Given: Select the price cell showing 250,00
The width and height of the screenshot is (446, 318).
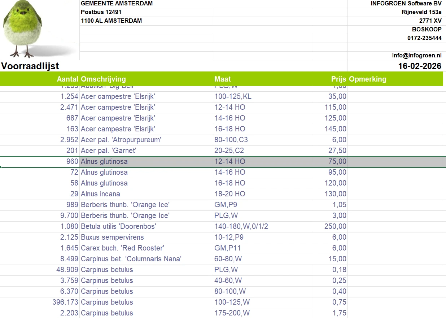Looking at the screenshot, I should [335, 226].
